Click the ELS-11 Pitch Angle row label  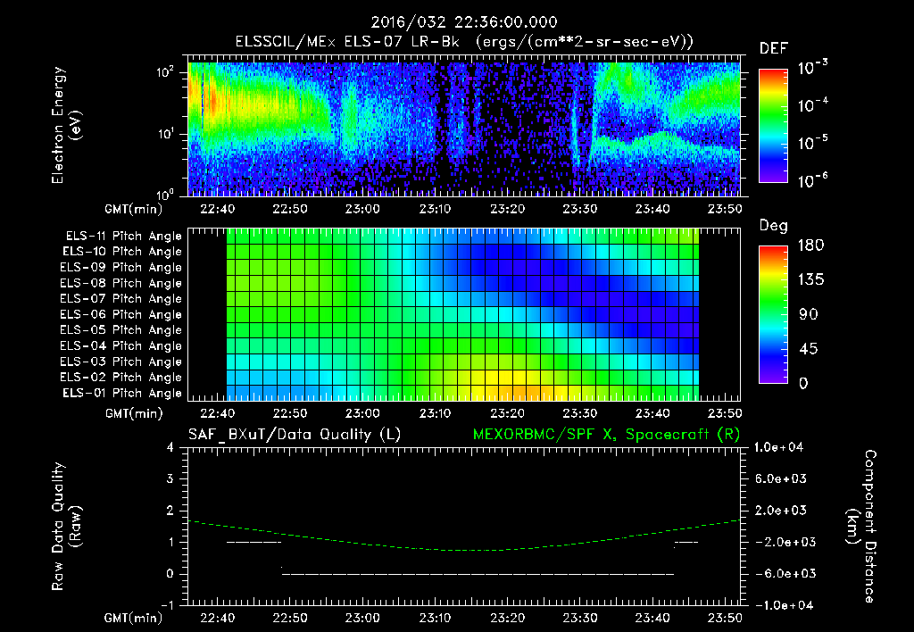coord(123,237)
